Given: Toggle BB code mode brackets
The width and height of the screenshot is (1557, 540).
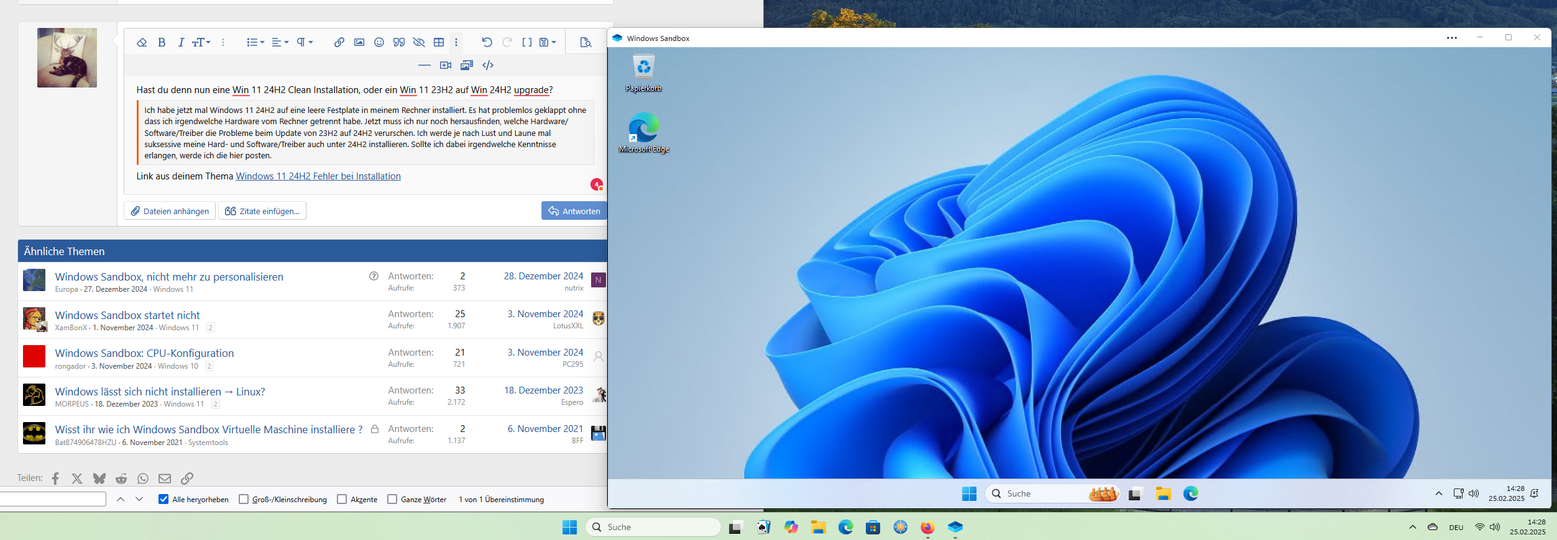Looking at the screenshot, I should click(x=527, y=42).
